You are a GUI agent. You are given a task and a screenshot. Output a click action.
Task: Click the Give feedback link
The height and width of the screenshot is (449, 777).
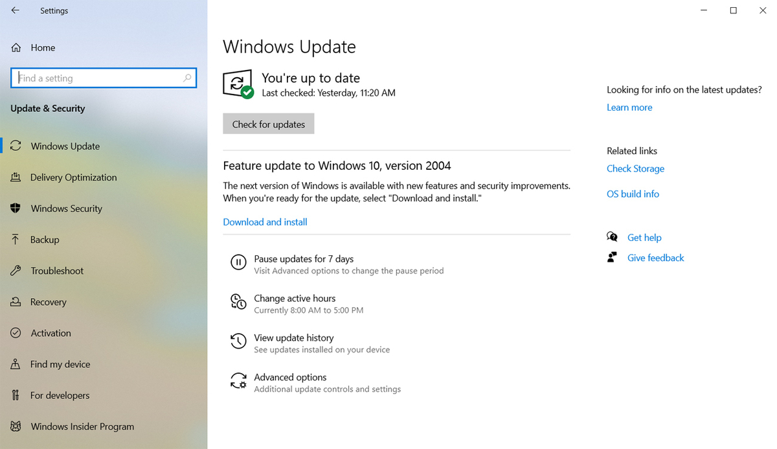655,257
